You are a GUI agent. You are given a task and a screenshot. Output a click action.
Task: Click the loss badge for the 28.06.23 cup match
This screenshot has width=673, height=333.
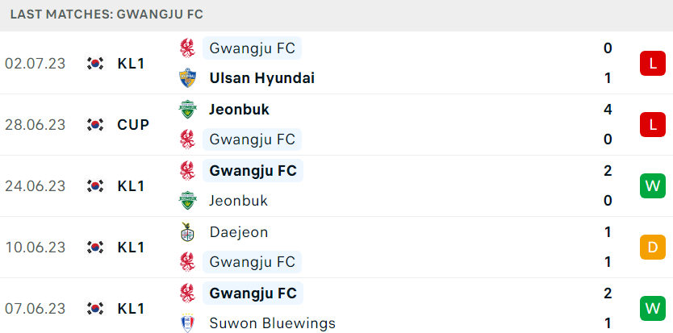pyautogui.click(x=652, y=125)
